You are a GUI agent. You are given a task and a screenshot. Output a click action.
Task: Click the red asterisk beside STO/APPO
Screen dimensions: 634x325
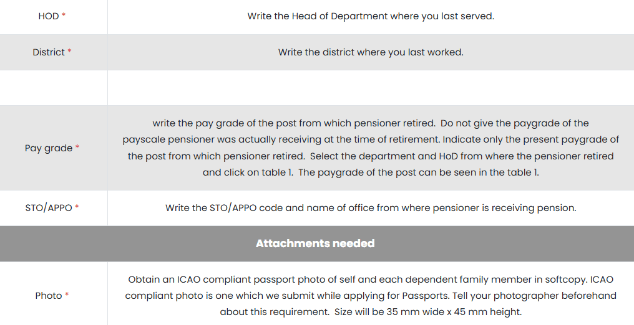[77, 208]
